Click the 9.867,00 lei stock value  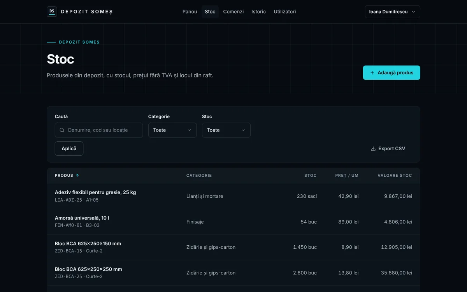398,196
